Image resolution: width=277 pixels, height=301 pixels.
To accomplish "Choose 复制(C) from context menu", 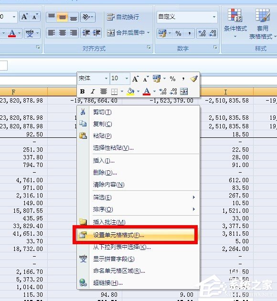I will tap(138, 124).
